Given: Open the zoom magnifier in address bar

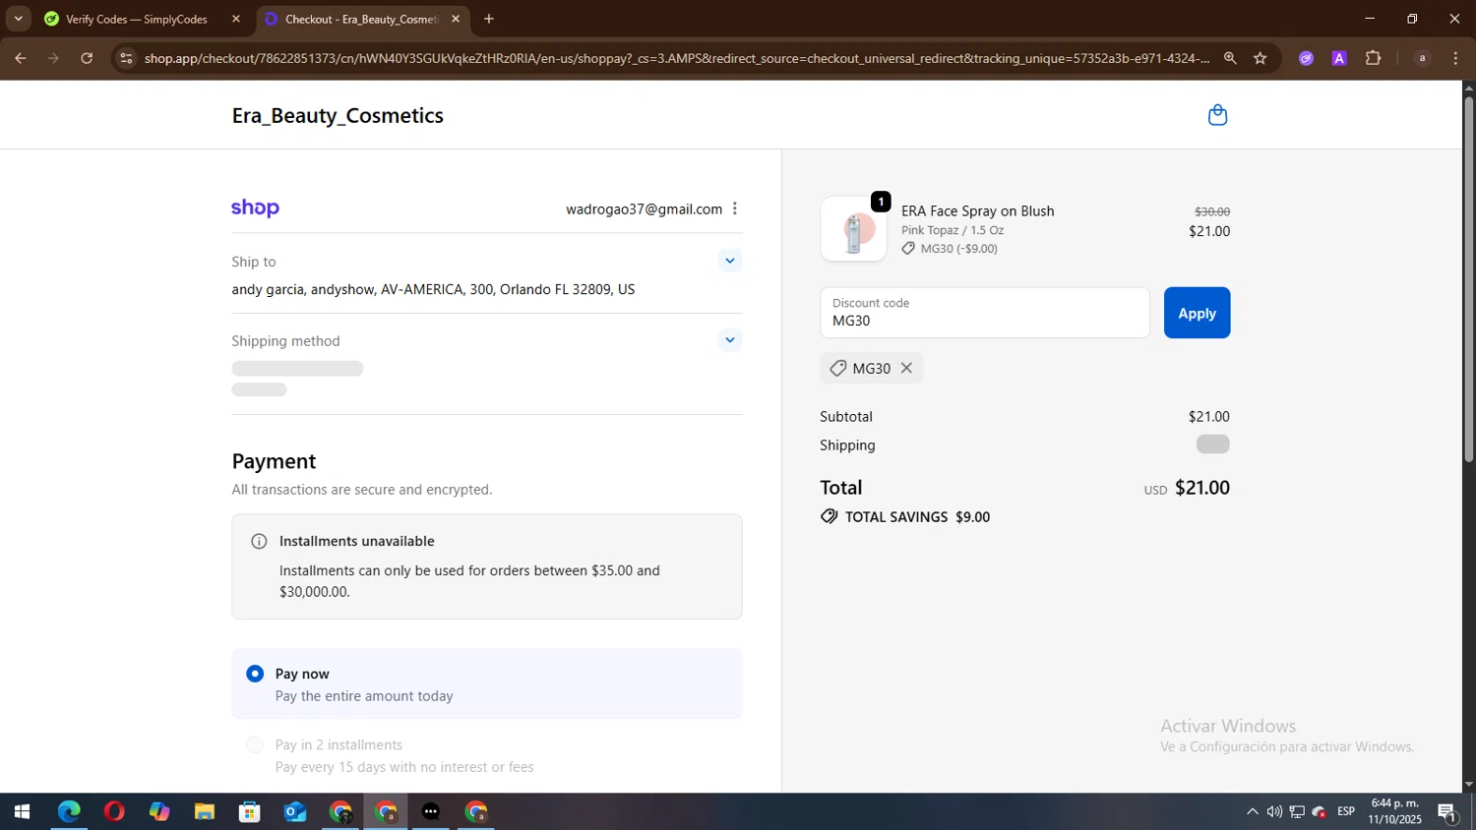Looking at the screenshot, I should [x=1230, y=58].
